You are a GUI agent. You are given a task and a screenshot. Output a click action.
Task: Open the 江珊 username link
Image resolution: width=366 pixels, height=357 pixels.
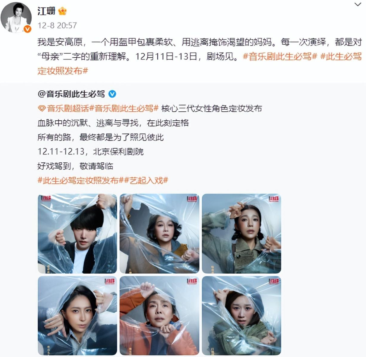click(46, 11)
